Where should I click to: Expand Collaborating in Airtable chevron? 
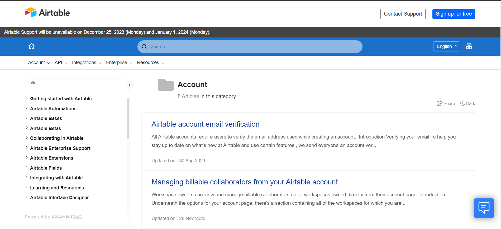pyautogui.click(x=27, y=138)
